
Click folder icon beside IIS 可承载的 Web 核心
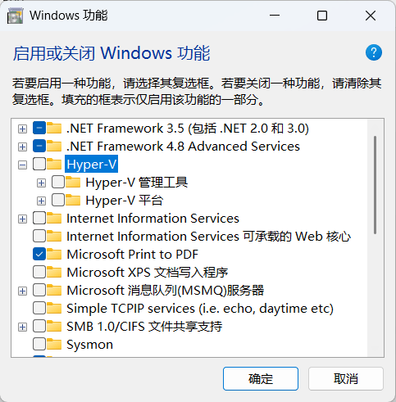tap(54, 236)
